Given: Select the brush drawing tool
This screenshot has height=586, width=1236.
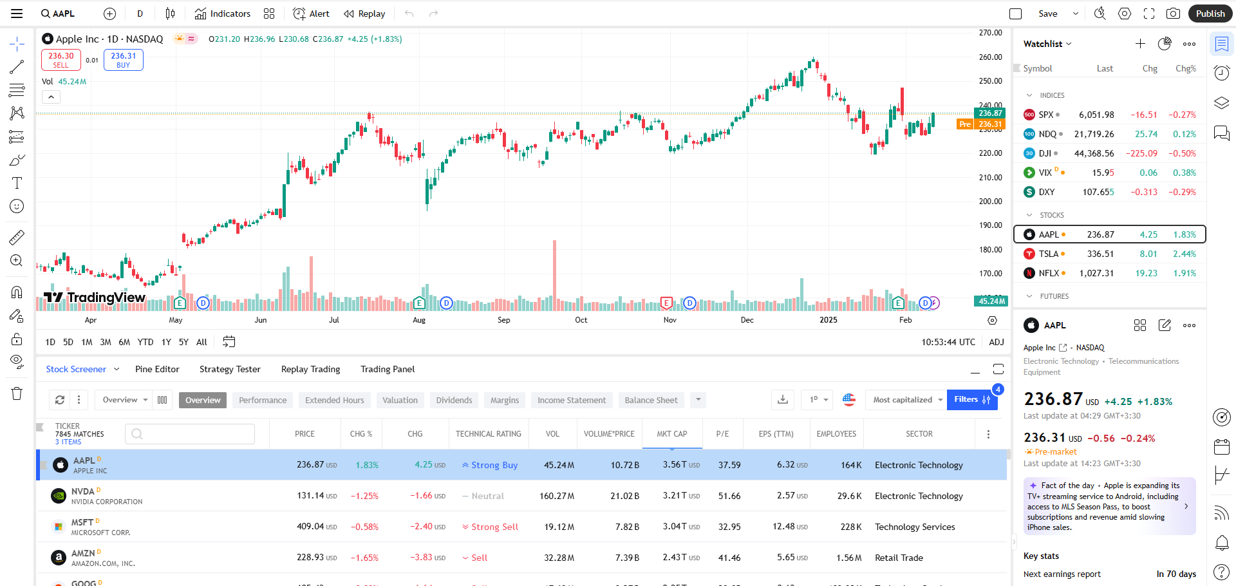Looking at the screenshot, I should point(17,160).
